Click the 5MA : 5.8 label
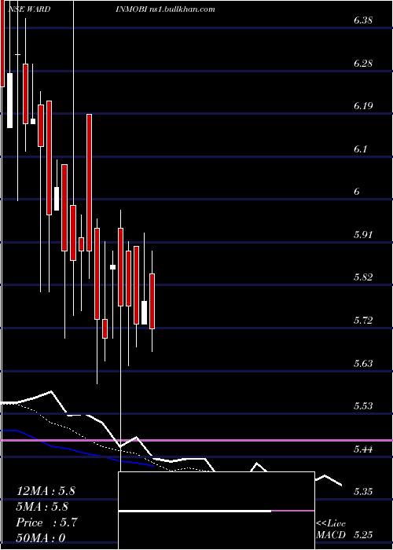This screenshot has height=550, width=393. pos(42,507)
